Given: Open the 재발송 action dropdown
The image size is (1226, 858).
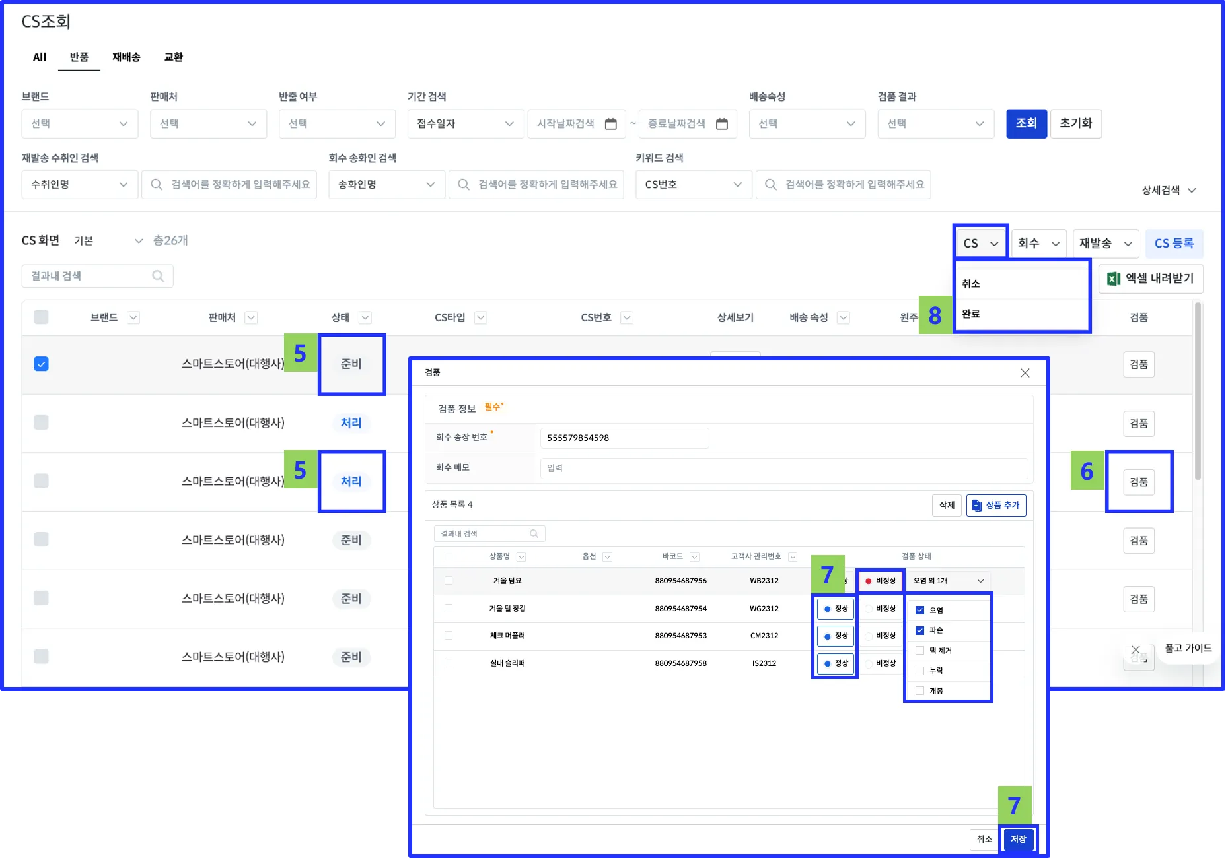Looking at the screenshot, I should (1106, 244).
